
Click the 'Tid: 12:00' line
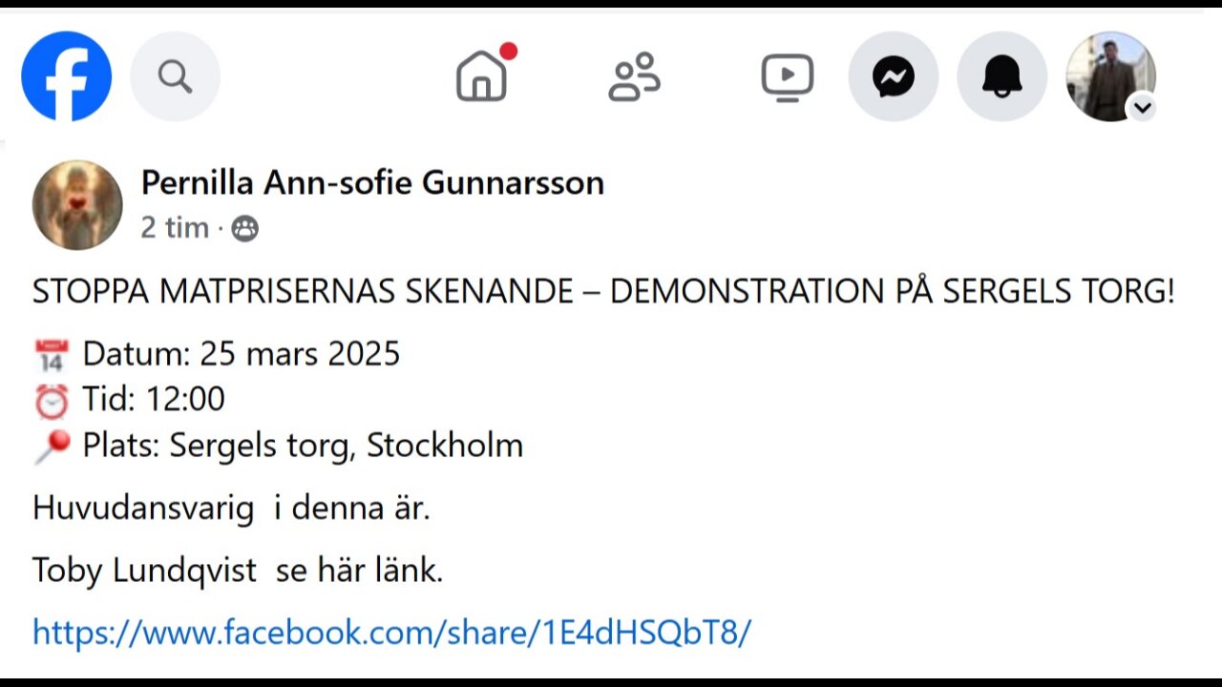click(x=129, y=400)
